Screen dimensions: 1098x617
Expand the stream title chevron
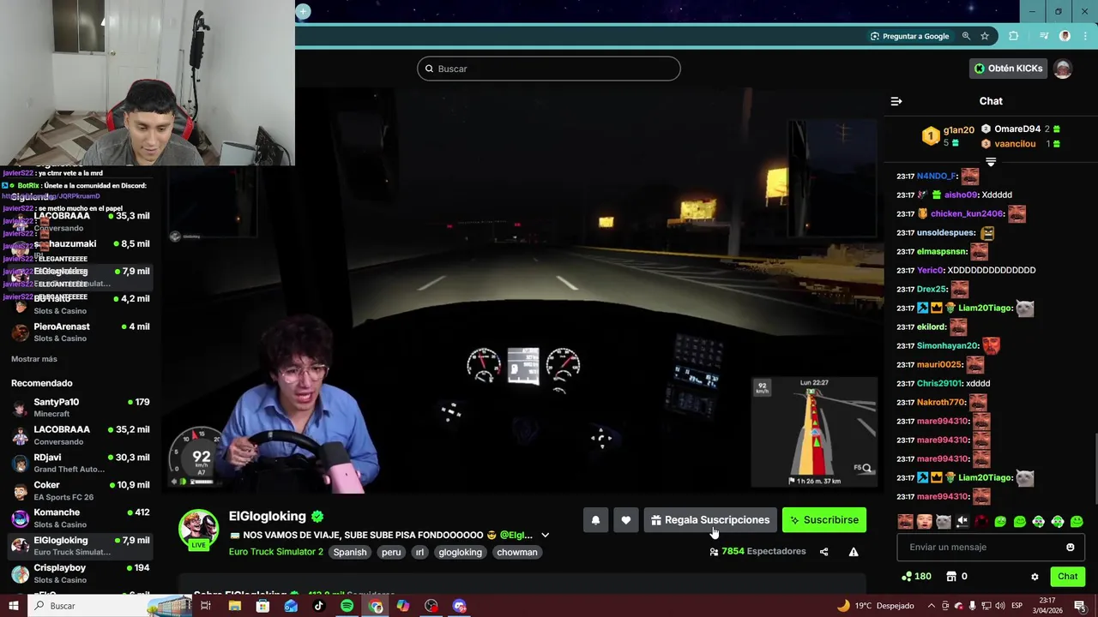pyautogui.click(x=545, y=536)
